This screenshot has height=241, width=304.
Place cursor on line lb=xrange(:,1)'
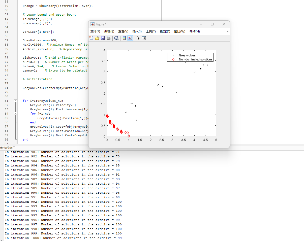pyautogui.click(x=38, y=19)
